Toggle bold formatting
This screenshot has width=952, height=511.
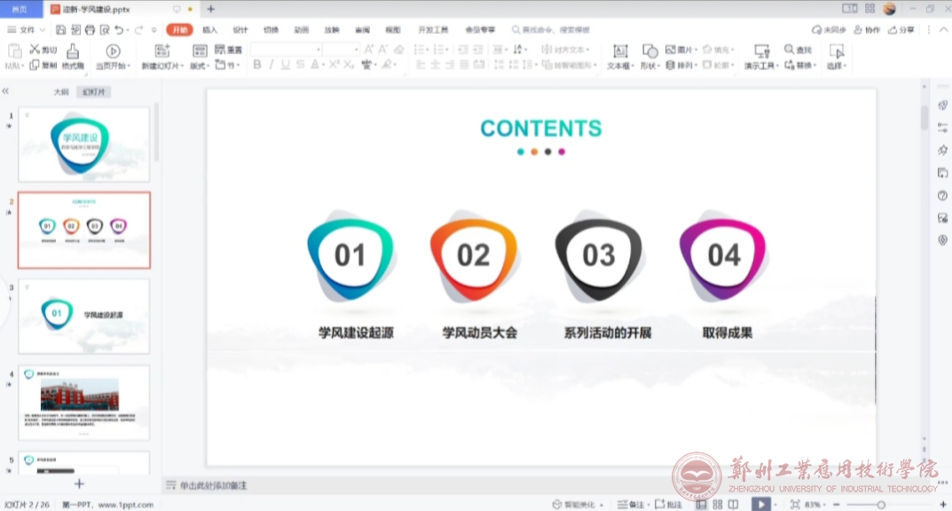257,65
